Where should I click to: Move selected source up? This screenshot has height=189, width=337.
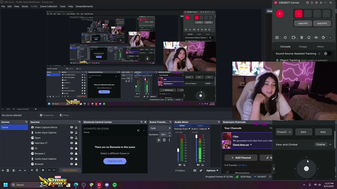49,170
